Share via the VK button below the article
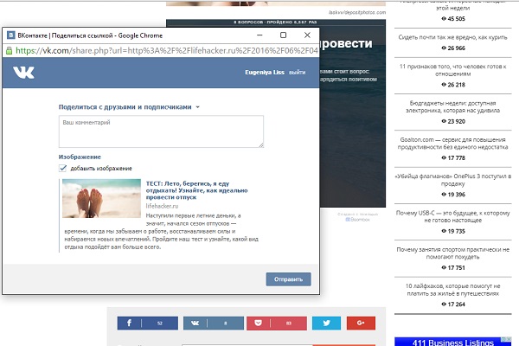 [x=214, y=324]
